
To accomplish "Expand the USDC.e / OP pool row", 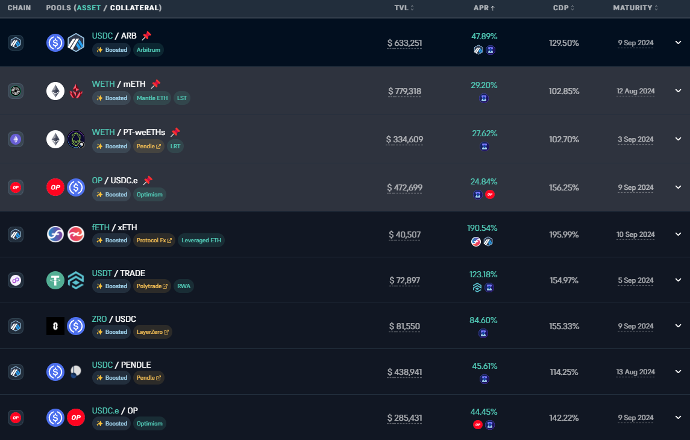I will click(x=678, y=417).
